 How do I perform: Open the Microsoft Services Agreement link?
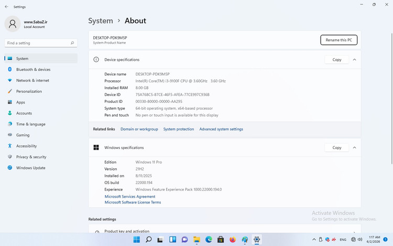pos(130,197)
